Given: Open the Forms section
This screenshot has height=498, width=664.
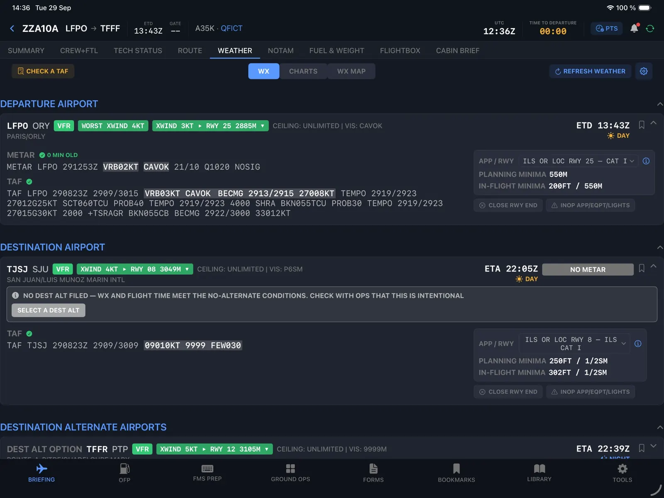Looking at the screenshot, I should 373,474.
